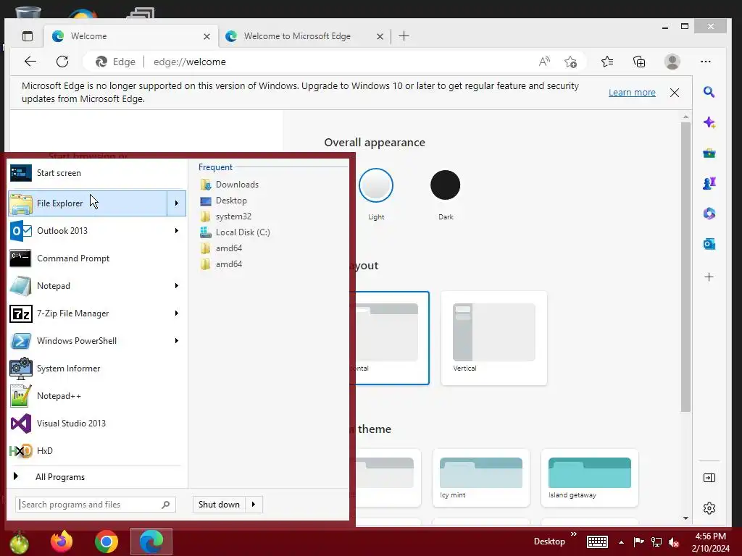Select the Light appearance option
The height and width of the screenshot is (556, 742).
(376, 185)
